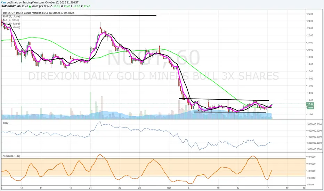Viewport: 324px width, 191px height.
Task: Click the Oct date axis label
Action: [x=169, y=188]
